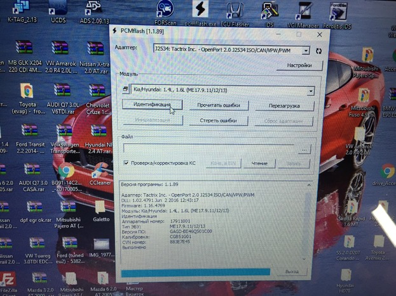This screenshot has height=296, width=396.
Task: Click the file path input field
Action: click(x=209, y=148)
